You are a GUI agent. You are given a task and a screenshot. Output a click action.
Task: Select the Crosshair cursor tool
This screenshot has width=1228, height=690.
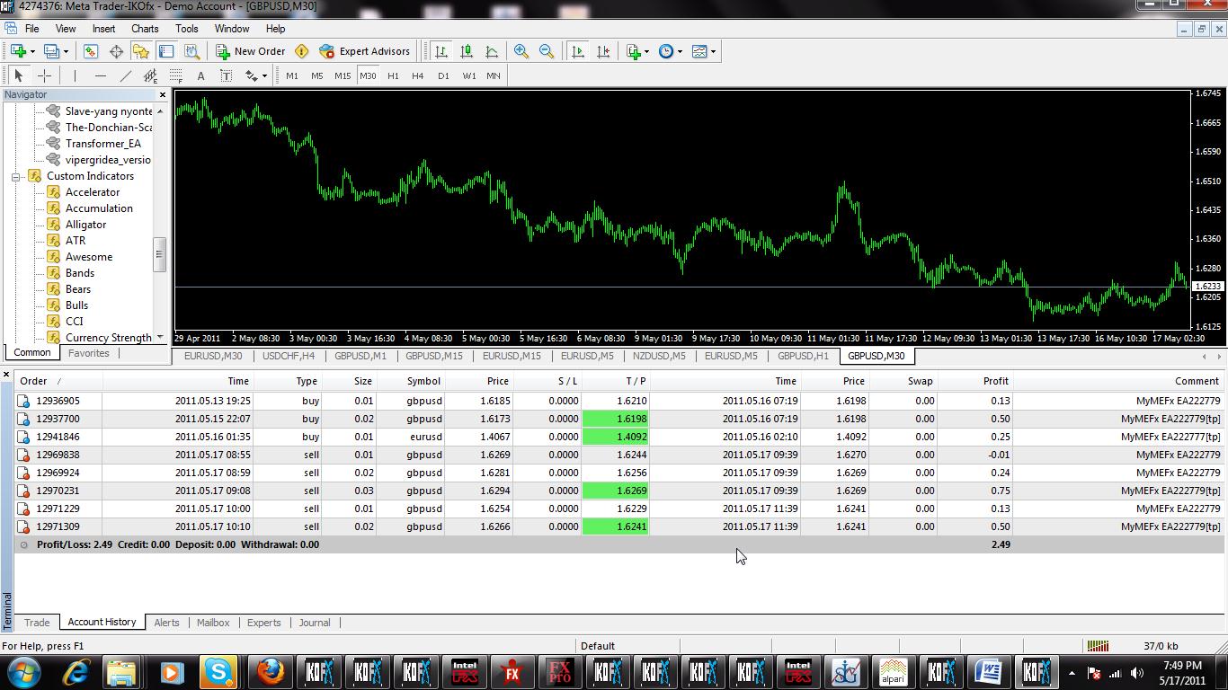pyautogui.click(x=44, y=75)
